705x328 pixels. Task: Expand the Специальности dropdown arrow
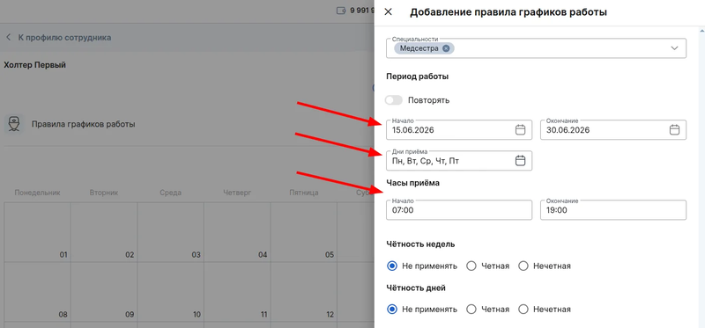(674, 48)
